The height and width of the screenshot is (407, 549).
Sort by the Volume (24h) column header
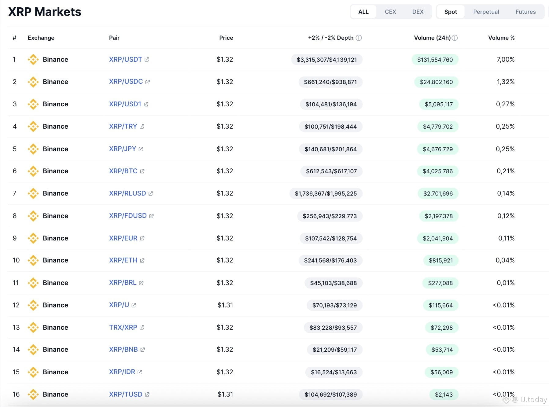432,38
